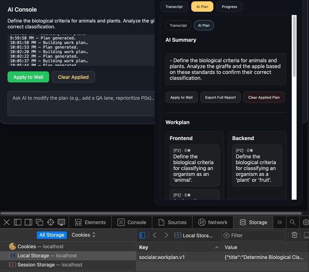Image resolution: width=309 pixels, height=272 pixels.
Task: Click the Clear Applied Plan button
Action: [x=264, y=97]
